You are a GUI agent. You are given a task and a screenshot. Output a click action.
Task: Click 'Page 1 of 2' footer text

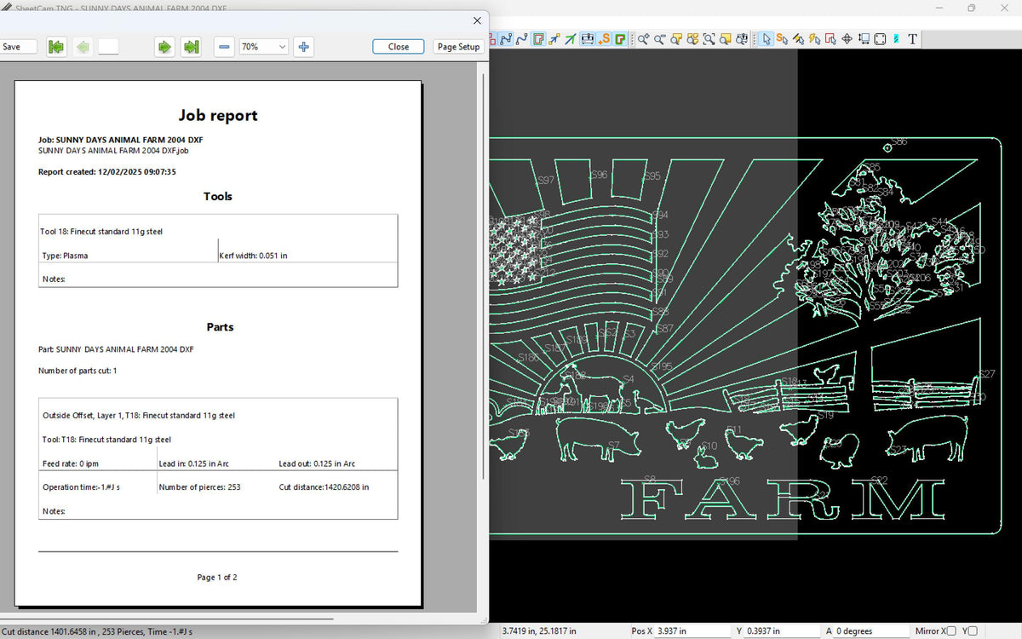tap(217, 577)
